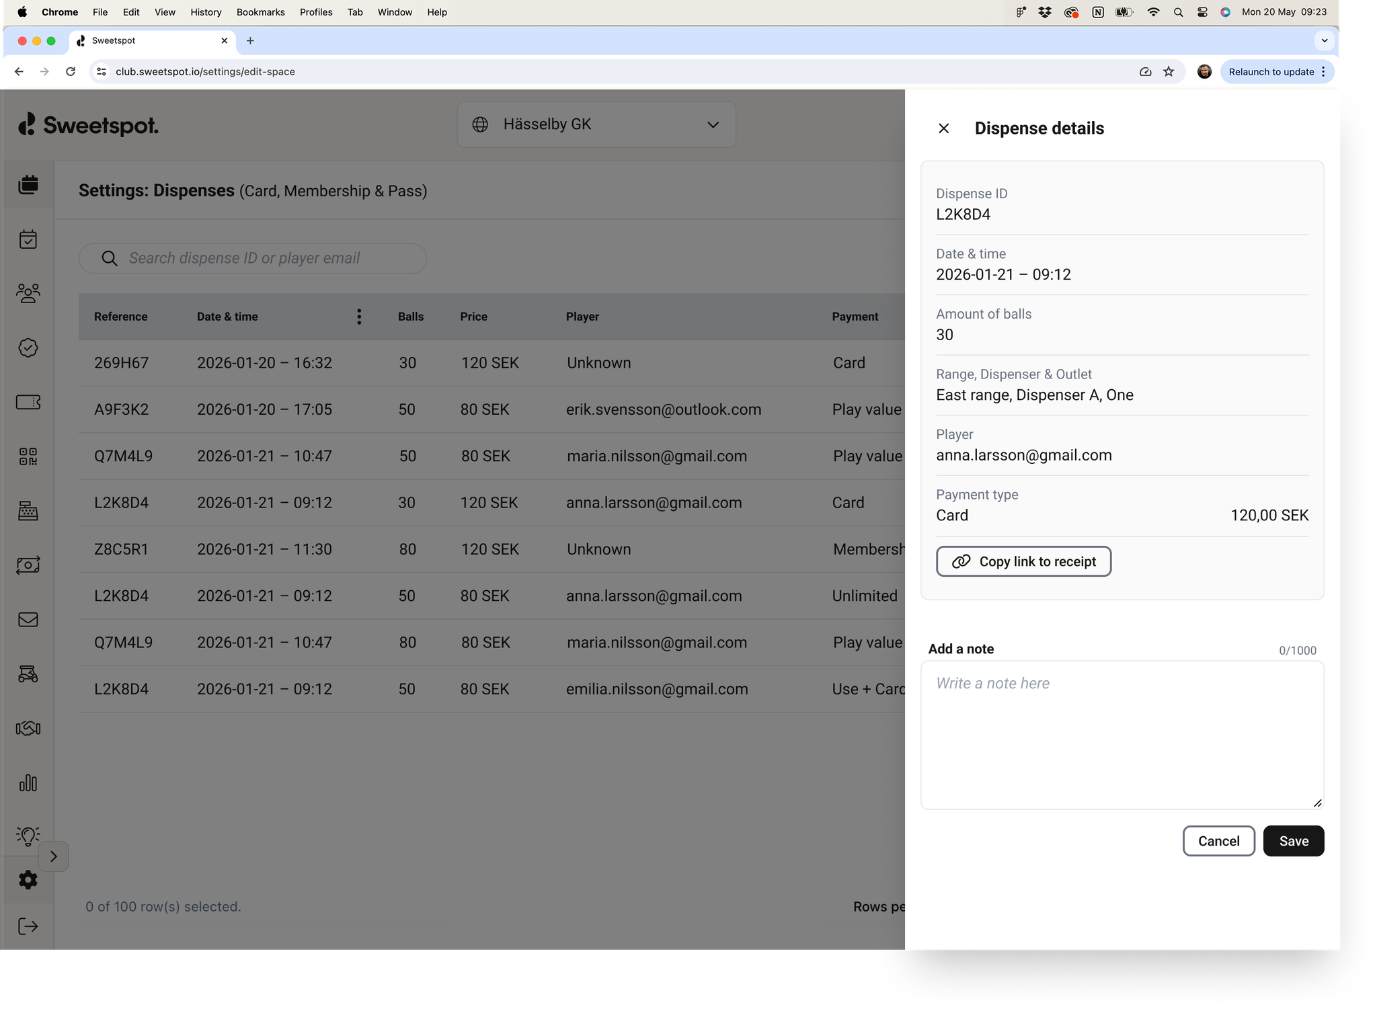The image size is (1377, 1011).
Task: Click the 2026-01-20 – 16:32 date cell
Action: point(264,363)
